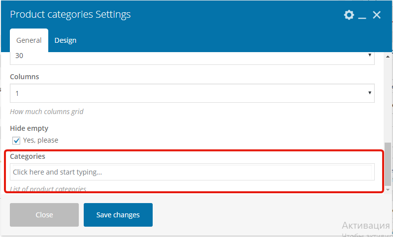This screenshot has width=393, height=237.
Task: Close the panel with the X icon
Action: 377,15
